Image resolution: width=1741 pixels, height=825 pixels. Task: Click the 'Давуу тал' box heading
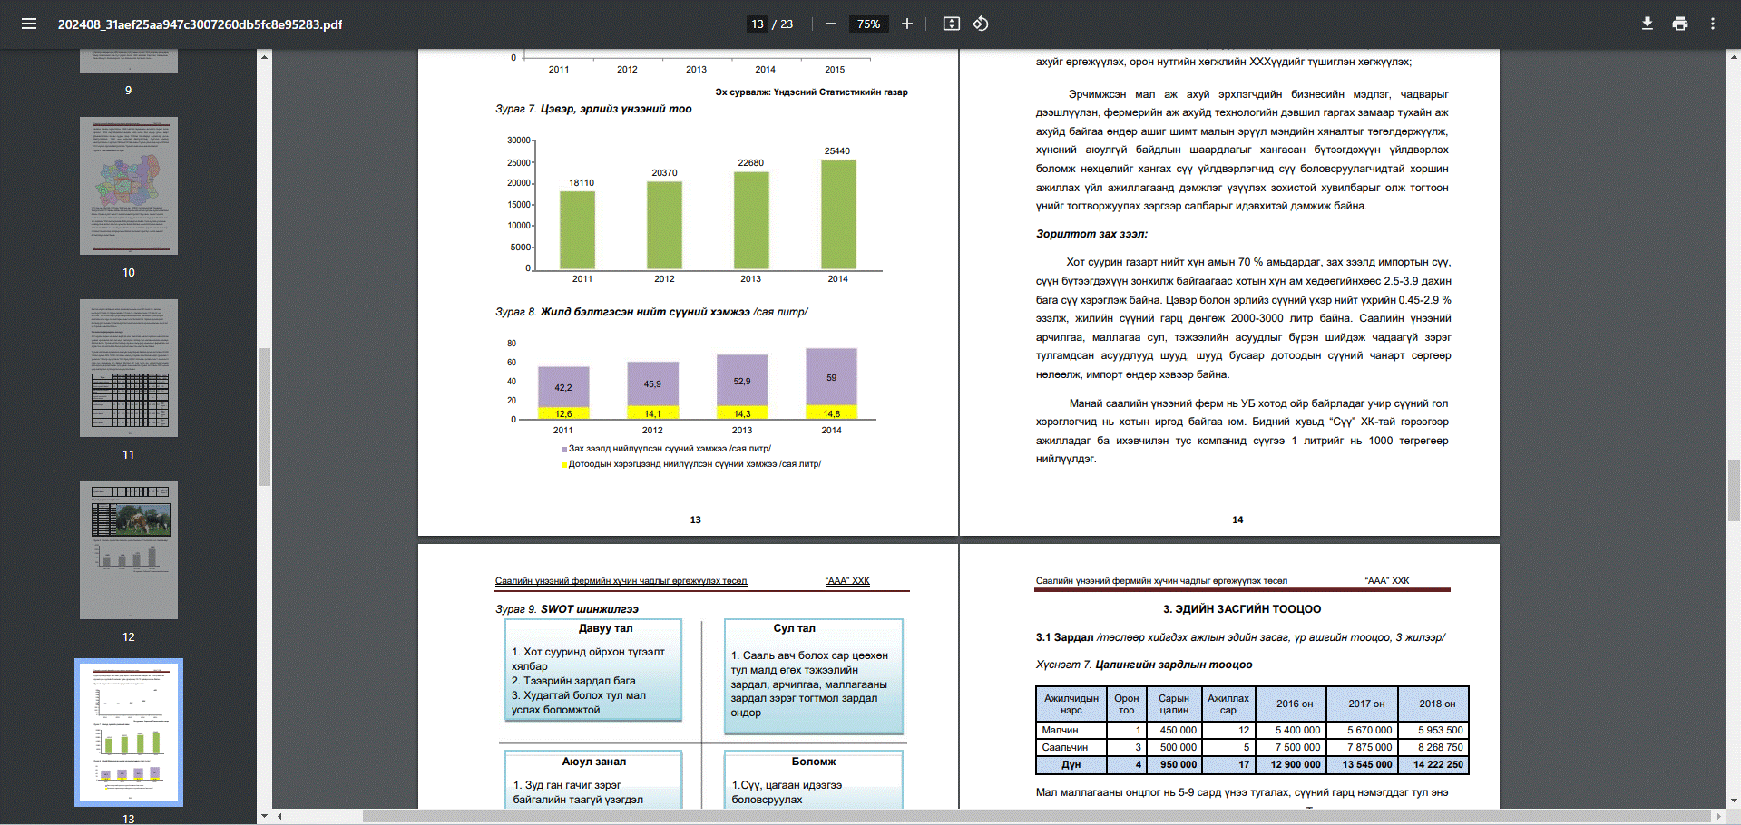606,628
